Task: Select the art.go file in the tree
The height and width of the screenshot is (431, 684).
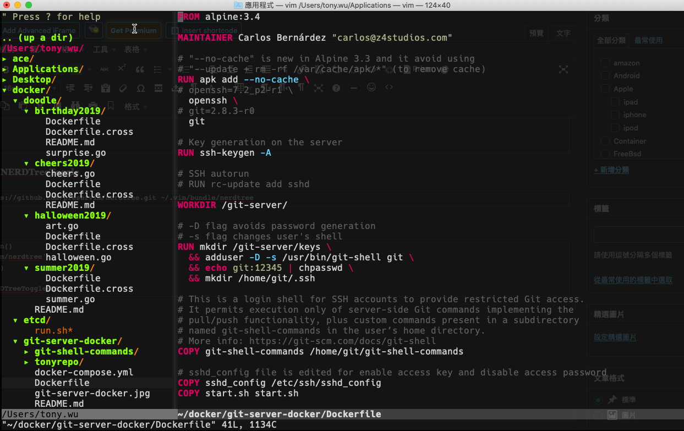Action: pyautogui.click(x=62, y=226)
